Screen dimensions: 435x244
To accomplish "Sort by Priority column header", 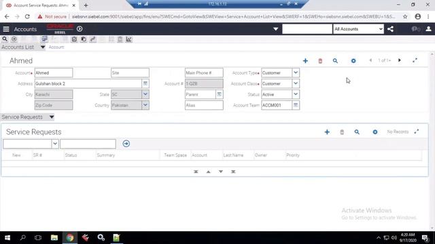I will coord(293,155).
